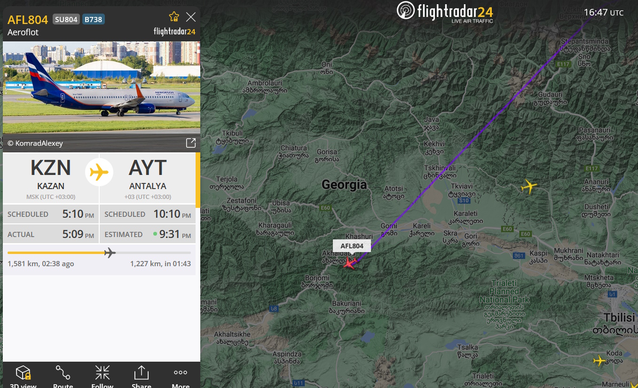Click the B738 aircraft type badge
This screenshot has width=638, height=388.
[x=94, y=19]
